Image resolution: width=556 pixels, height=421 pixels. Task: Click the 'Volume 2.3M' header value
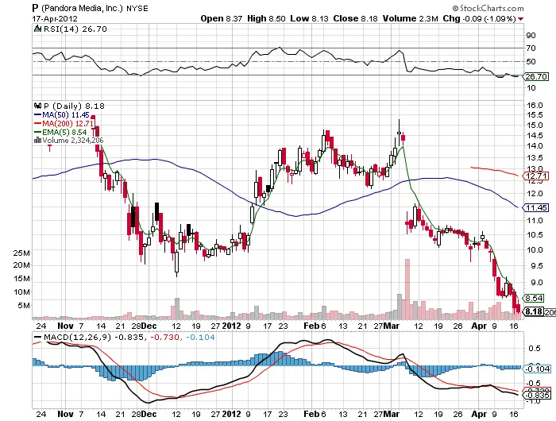click(411, 18)
